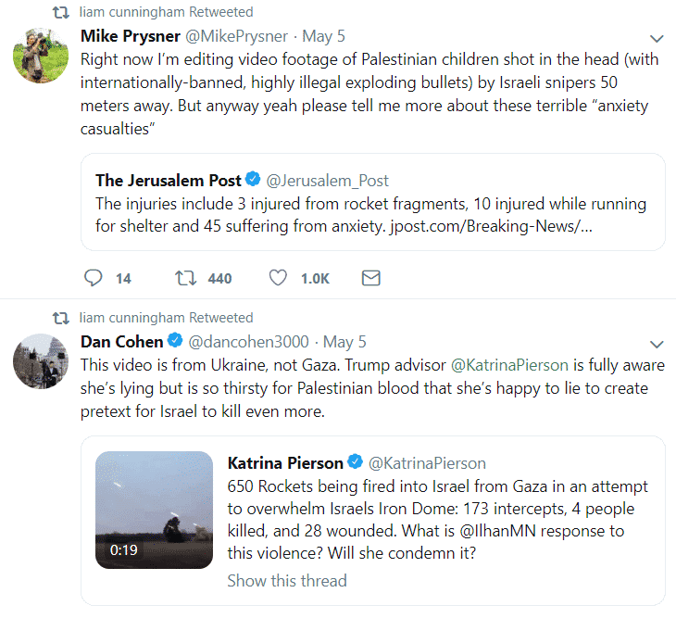Like Mike Prysner's tweet with heart icon

point(278,278)
